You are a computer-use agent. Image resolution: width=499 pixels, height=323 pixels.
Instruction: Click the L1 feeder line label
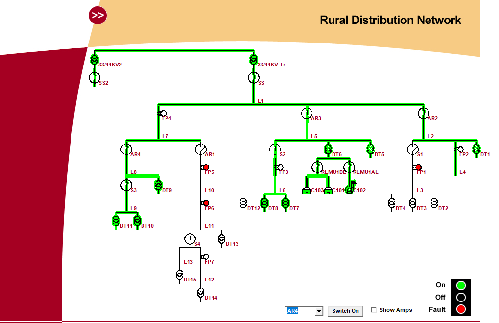pyautogui.click(x=261, y=101)
